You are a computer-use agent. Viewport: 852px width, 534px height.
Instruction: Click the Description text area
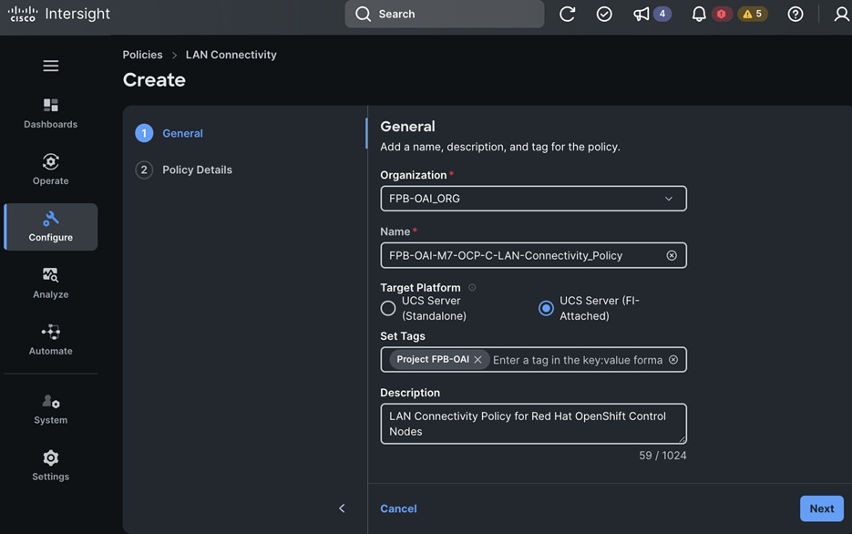533,424
